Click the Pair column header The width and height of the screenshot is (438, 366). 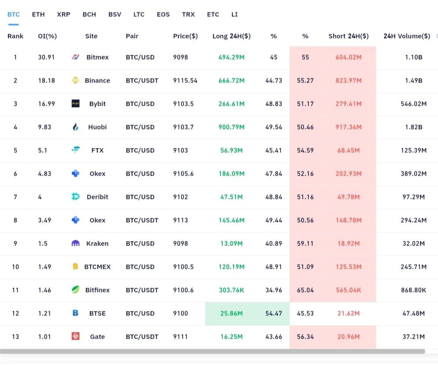[132, 36]
